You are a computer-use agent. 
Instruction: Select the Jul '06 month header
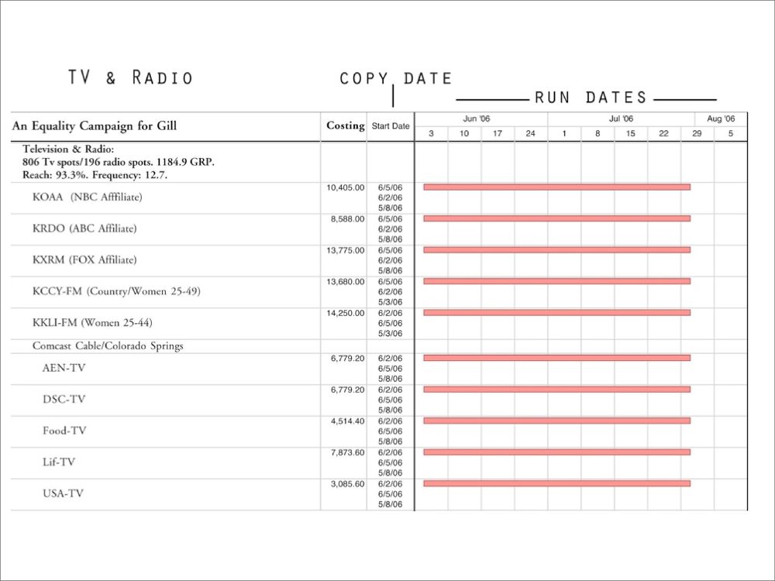(621, 119)
